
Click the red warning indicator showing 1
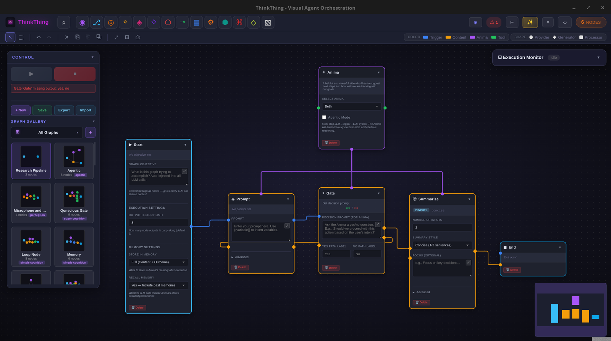point(494,22)
